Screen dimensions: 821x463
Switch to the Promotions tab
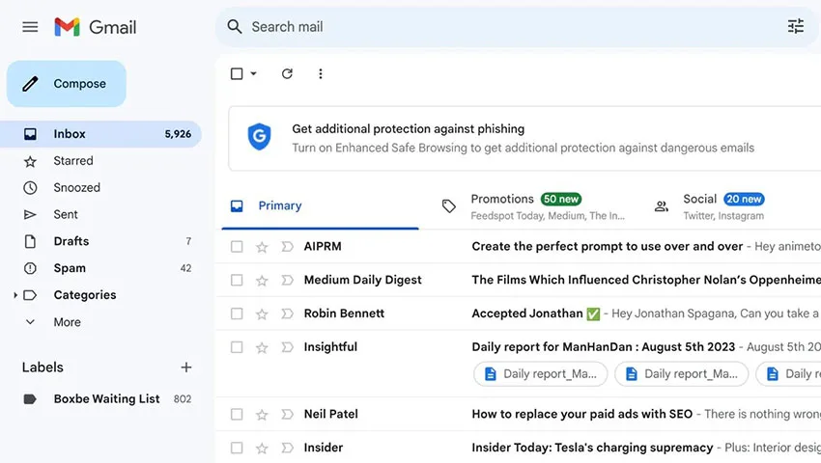point(533,206)
